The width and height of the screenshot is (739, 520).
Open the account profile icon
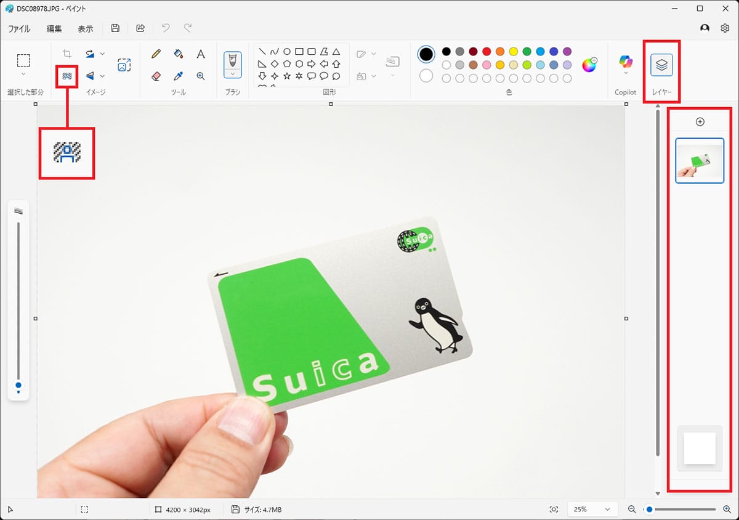click(x=705, y=28)
